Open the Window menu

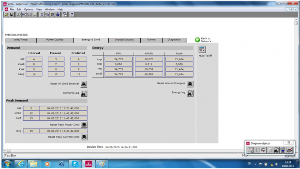coord(49,9)
